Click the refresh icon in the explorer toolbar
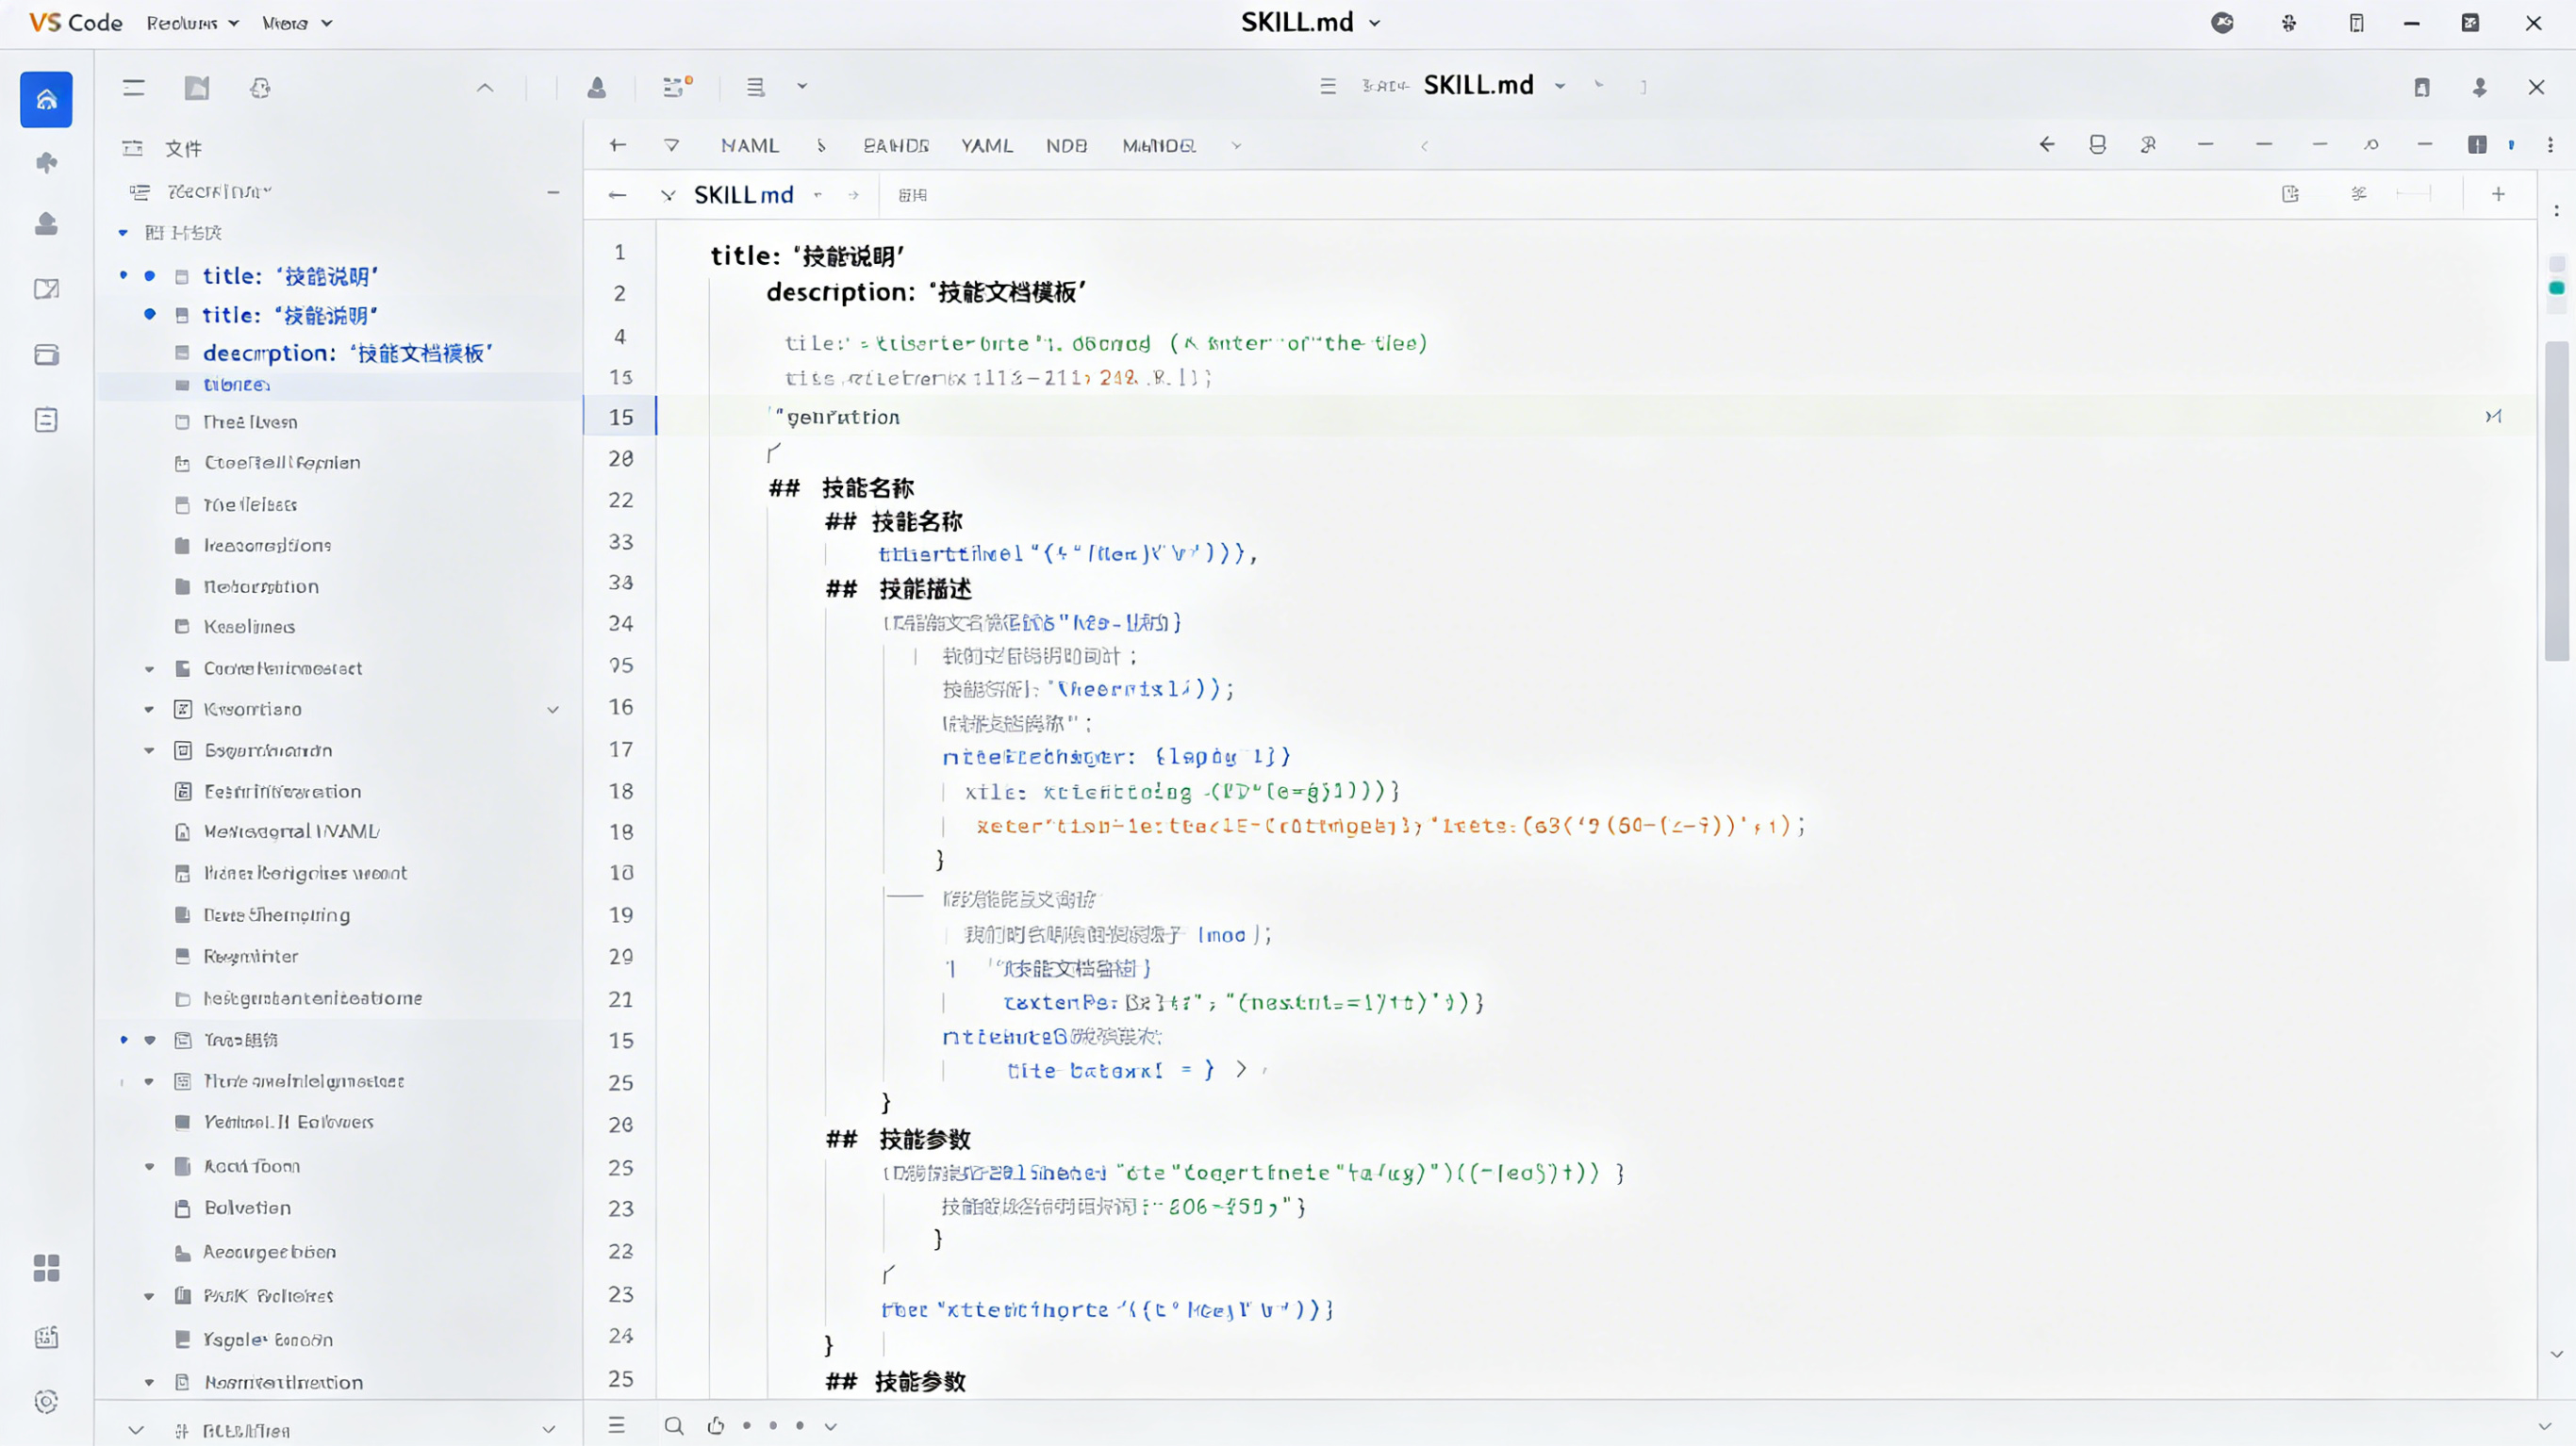2576x1446 pixels. pyautogui.click(x=260, y=88)
